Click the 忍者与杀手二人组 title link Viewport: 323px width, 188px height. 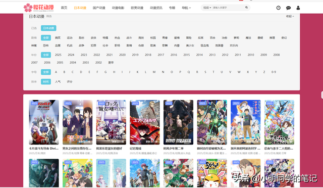coord(279,149)
